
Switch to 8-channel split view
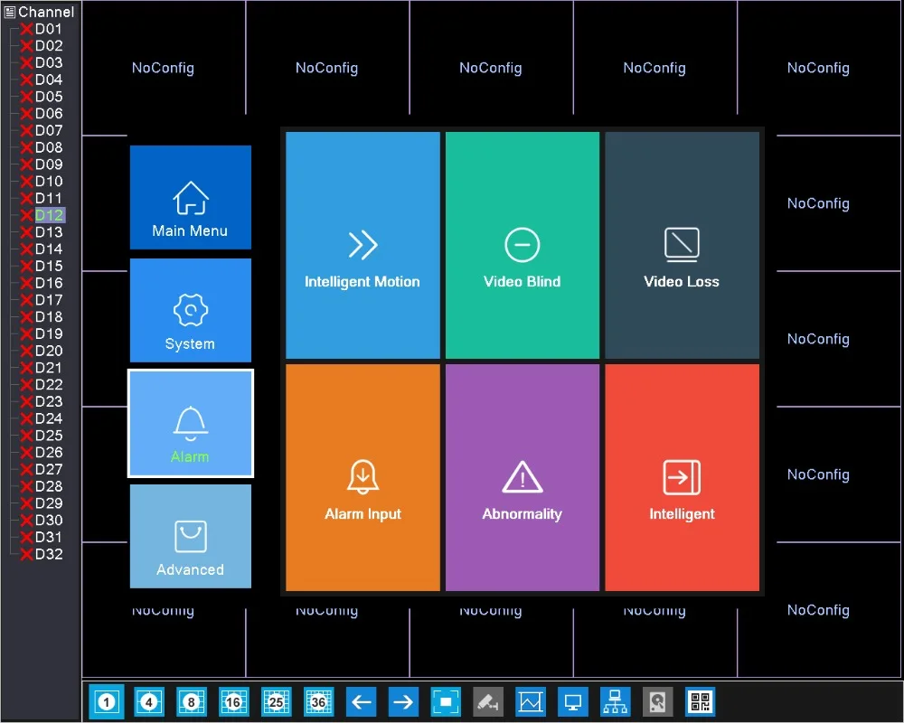[x=192, y=701]
